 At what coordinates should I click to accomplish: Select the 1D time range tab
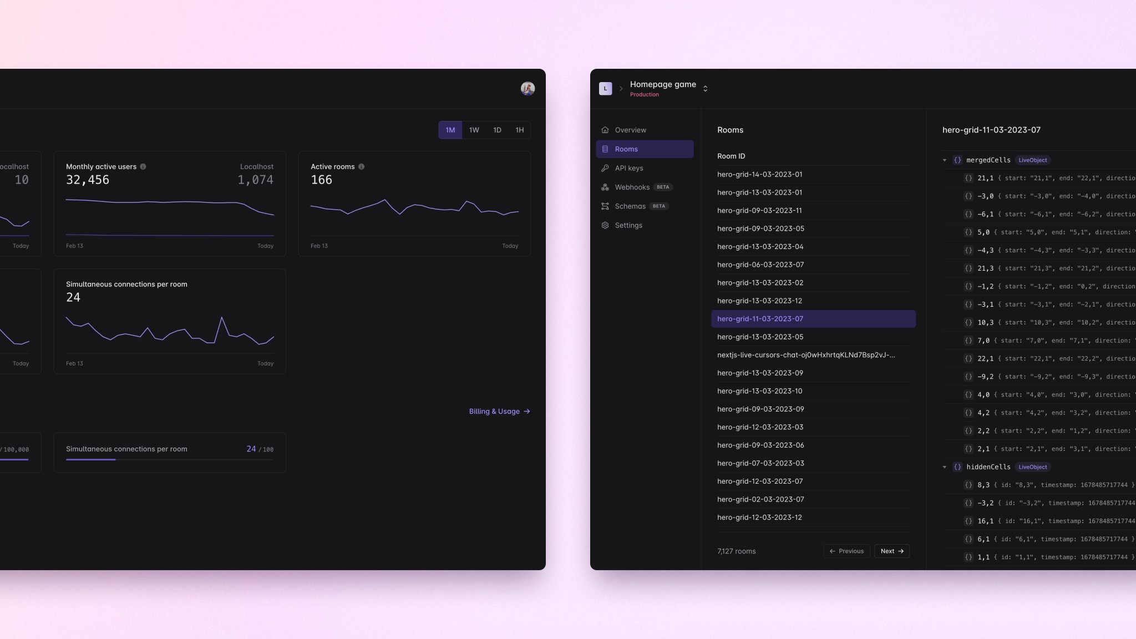tap(497, 130)
